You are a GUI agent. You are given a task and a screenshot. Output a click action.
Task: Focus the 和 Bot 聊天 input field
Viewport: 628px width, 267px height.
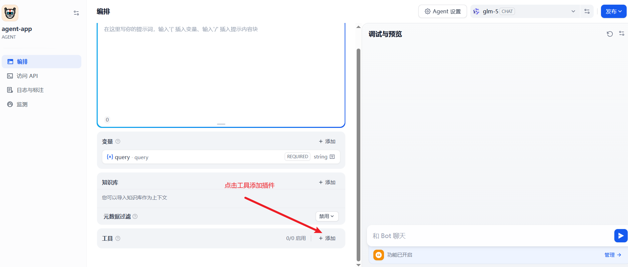(490, 236)
